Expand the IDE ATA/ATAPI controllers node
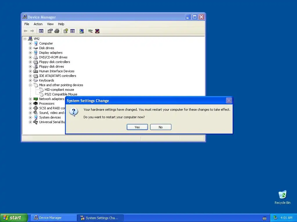The height and width of the screenshot is (222, 297). click(30, 76)
